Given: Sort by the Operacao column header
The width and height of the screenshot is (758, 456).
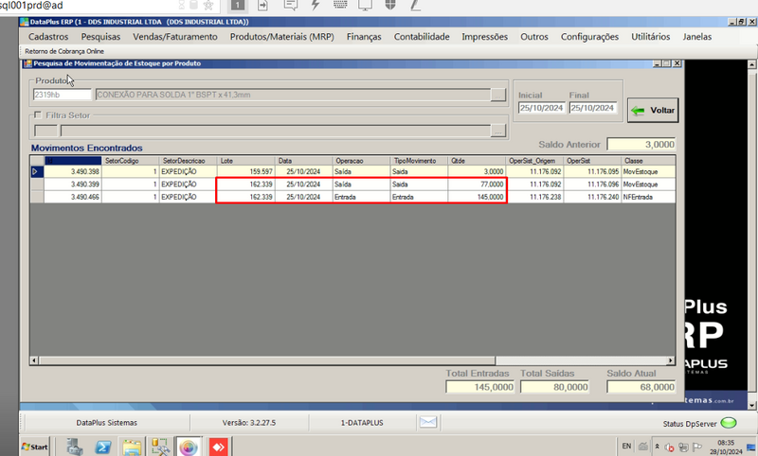Looking at the screenshot, I should 361,161.
